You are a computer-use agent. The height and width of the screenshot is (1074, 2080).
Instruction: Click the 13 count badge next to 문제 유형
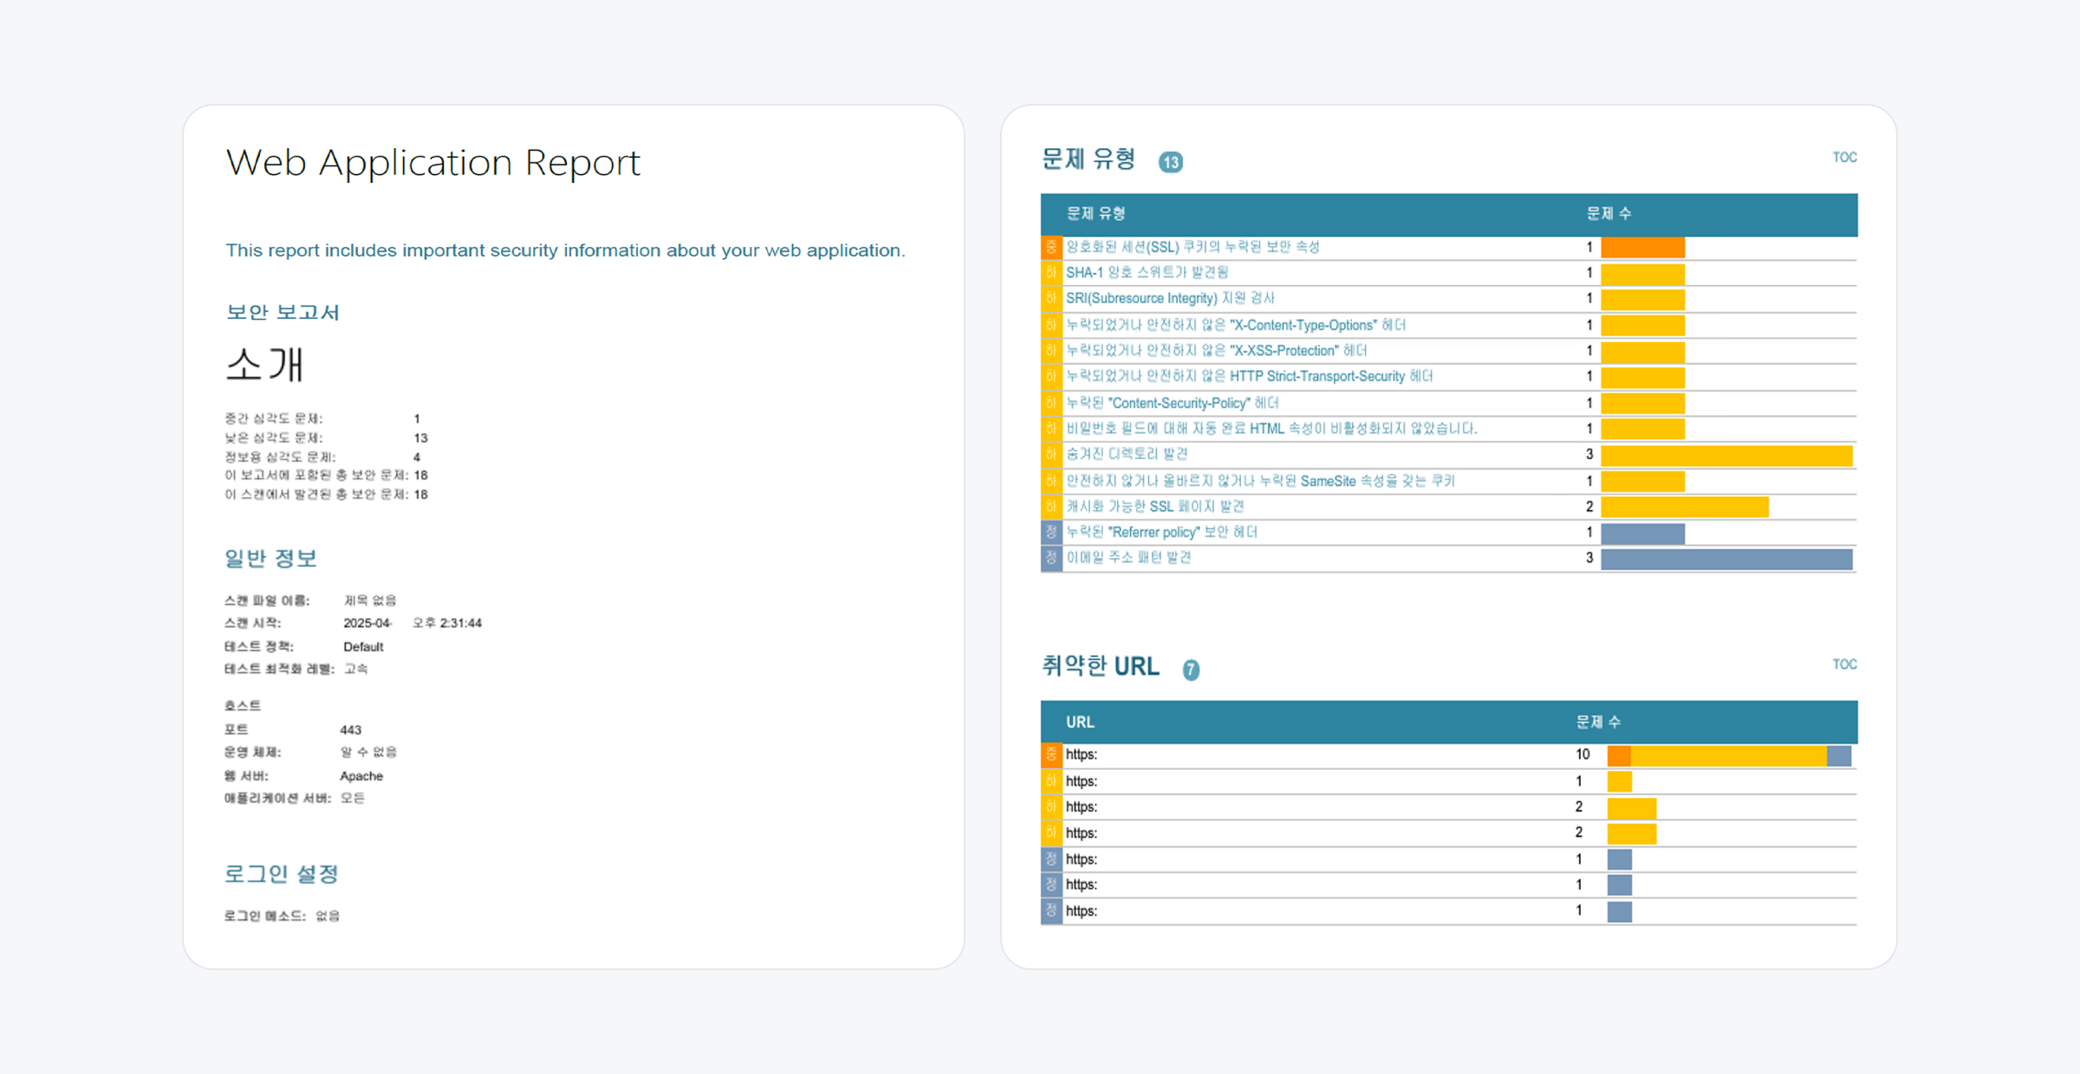click(1170, 162)
